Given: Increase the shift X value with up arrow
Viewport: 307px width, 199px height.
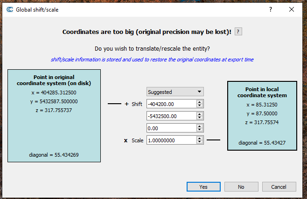Looking at the screenshot, I should click(200, 102).
